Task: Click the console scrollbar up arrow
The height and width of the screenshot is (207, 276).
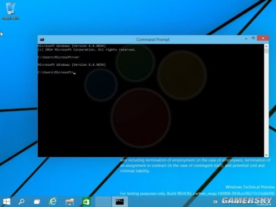Action: pyautogui.click(x=266, y=46)
